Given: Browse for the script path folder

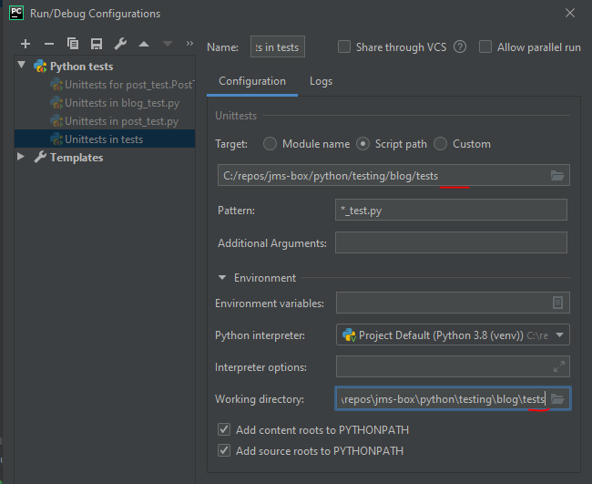Looking at the screenshot, I should click(557, 175).
